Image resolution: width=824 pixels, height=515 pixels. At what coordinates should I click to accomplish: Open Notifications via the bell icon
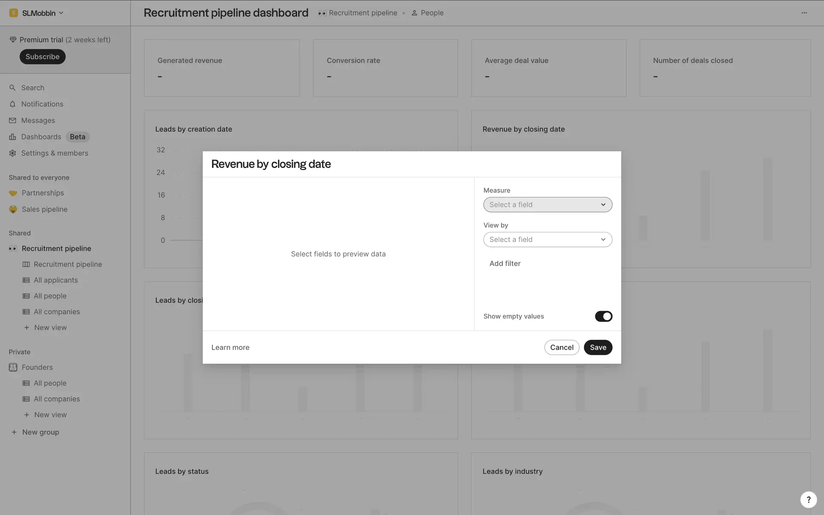click(x=12, y=104)
